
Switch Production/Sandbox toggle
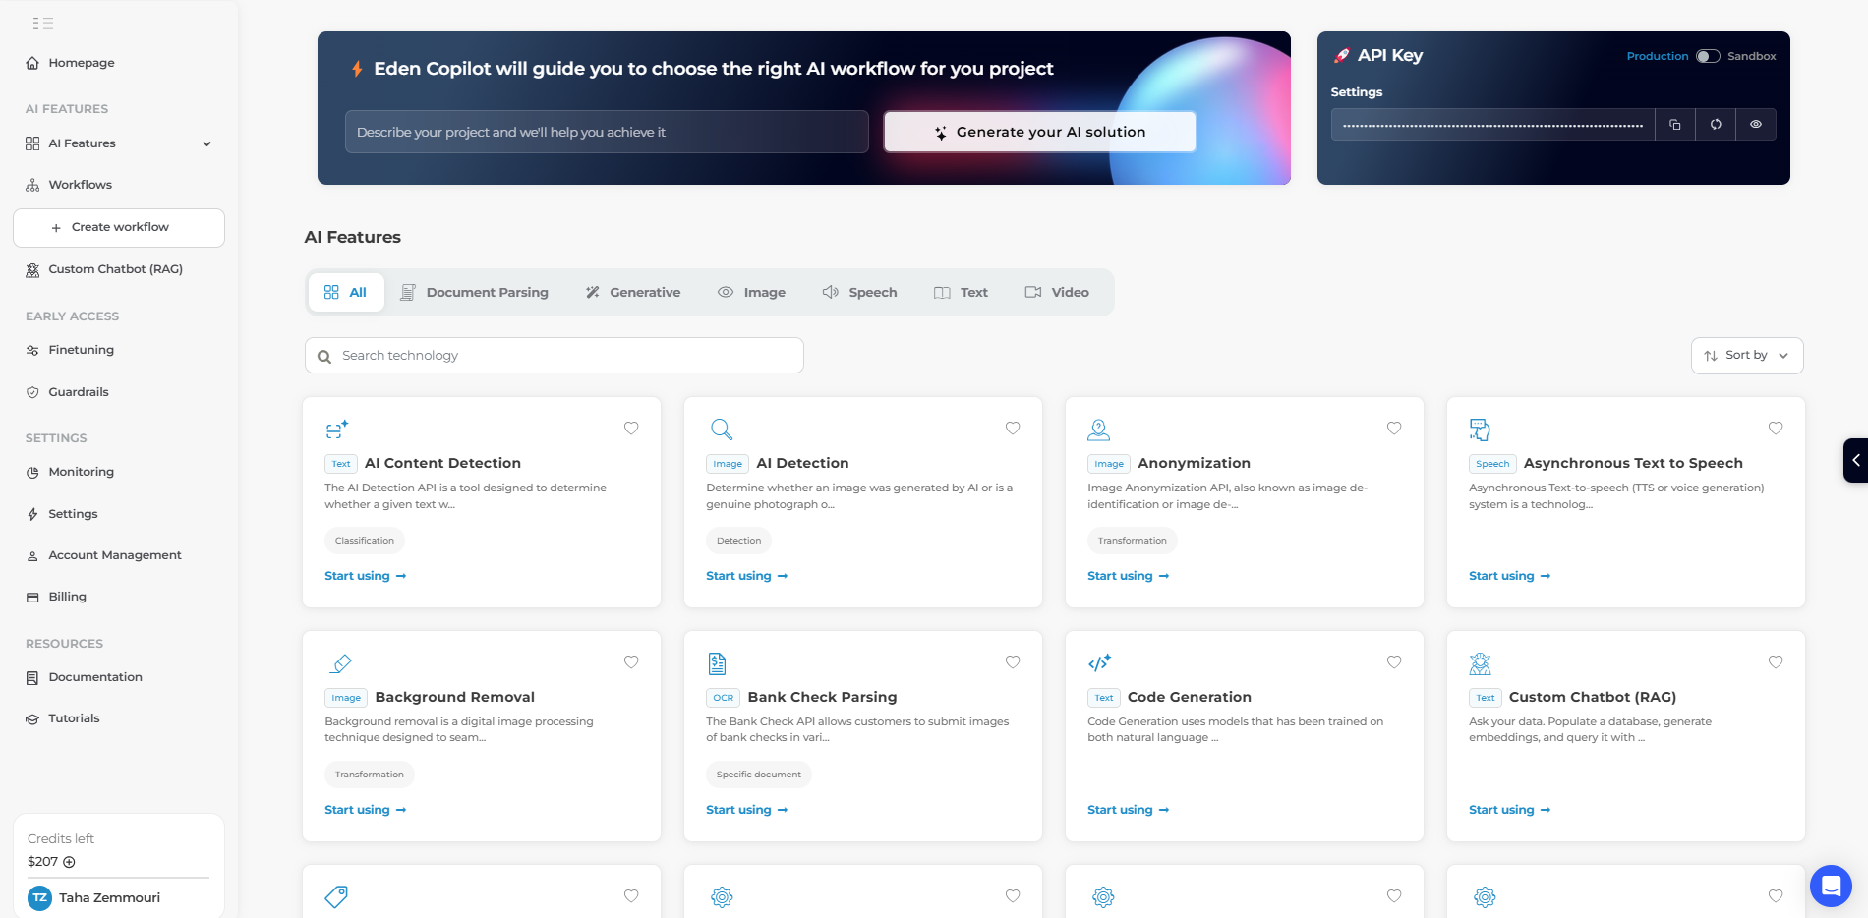1708,56
